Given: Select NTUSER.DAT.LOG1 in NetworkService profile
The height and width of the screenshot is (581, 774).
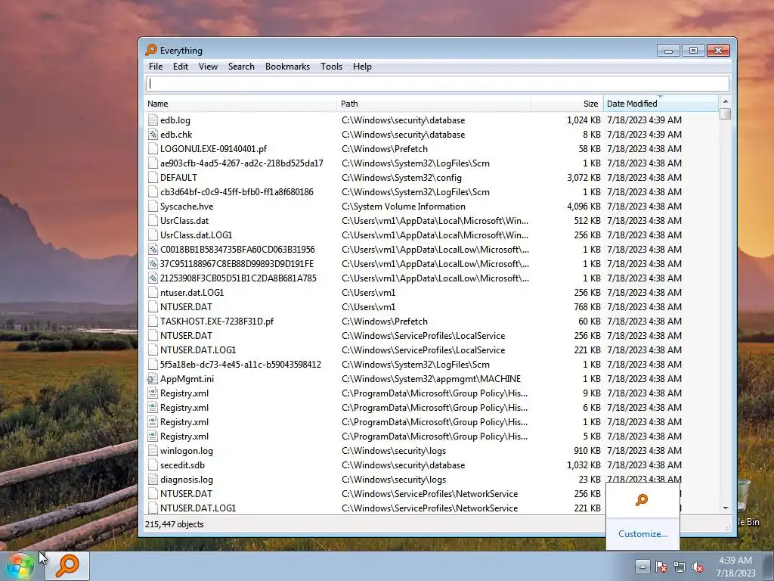Looking at the screenshot, I should pyautogui.click(x=198, y=508).
